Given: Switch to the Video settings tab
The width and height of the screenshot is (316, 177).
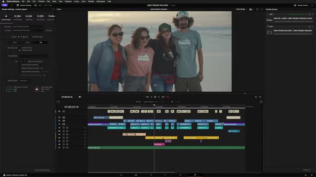Looking at the screenshot, I should tap(15, 43).
